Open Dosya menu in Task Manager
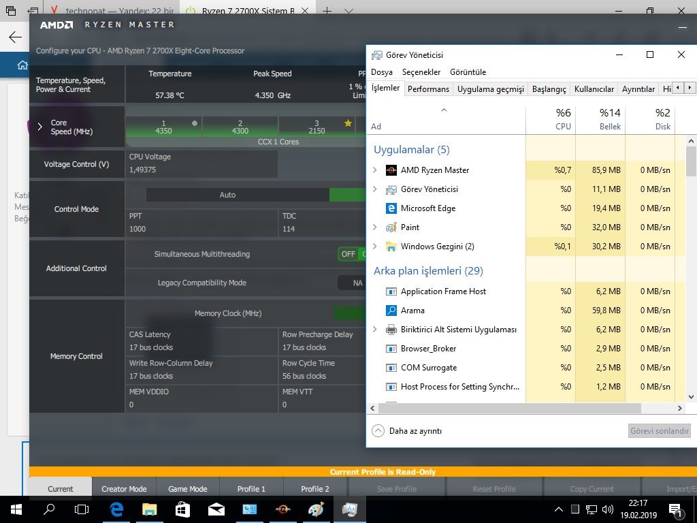This screenshot has height=523, width=697. tap(382, 72)
